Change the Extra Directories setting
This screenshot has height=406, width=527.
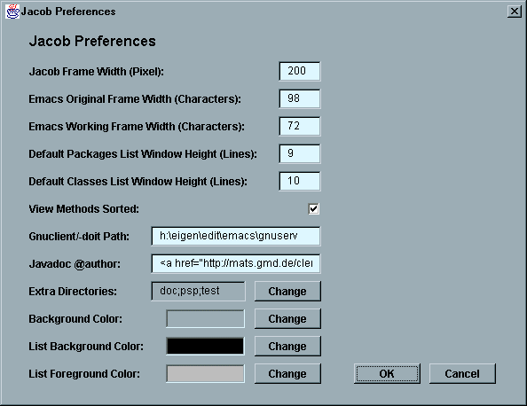coord(287,291)
